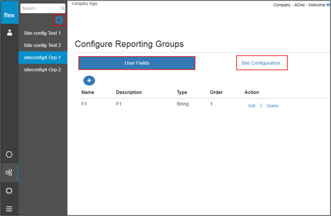331x216 pixels.
Task: Click the Order column header
Action: coord(216,92)
